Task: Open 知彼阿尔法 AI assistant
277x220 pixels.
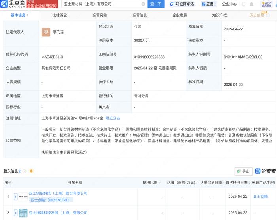Action: click(x=182, y=4)
